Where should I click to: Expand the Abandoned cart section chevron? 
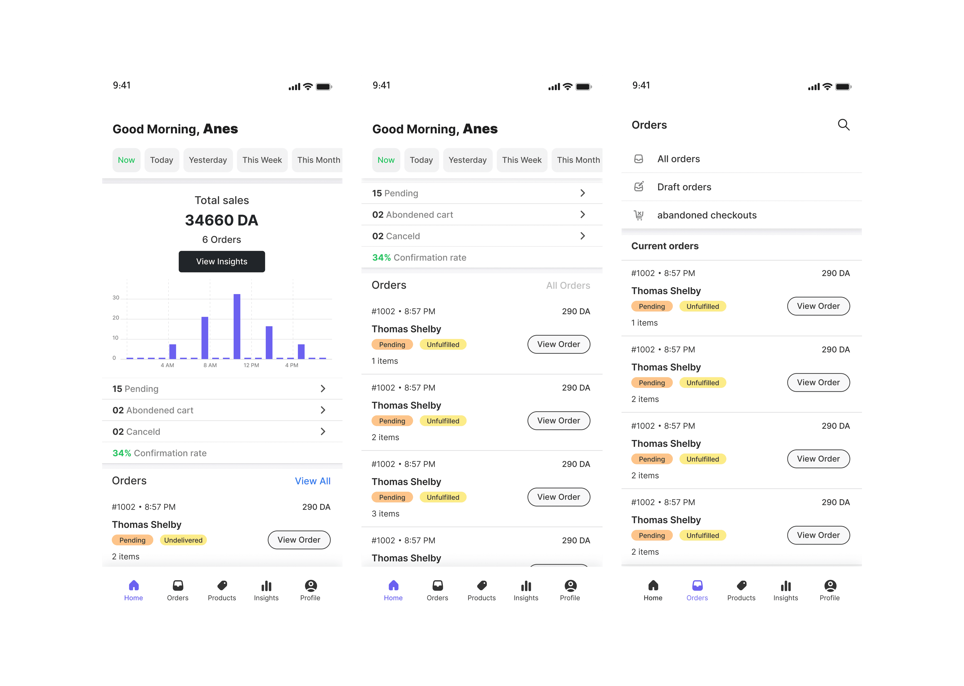(324, 410)
